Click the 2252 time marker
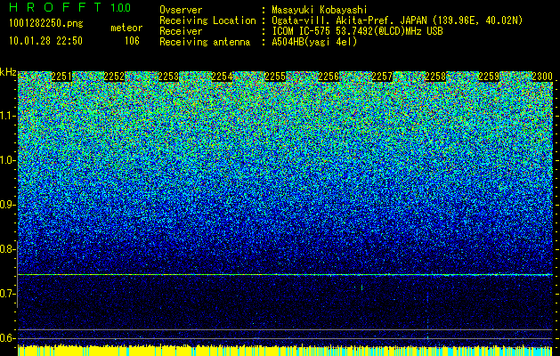 coord(114,77)
